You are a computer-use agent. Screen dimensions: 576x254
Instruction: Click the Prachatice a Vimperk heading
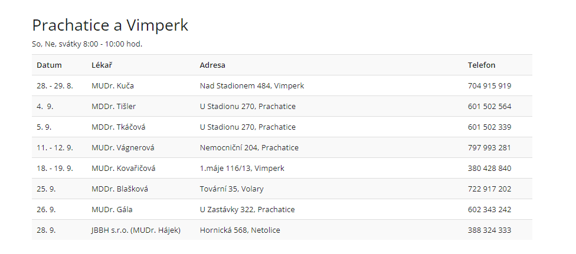coord(110,25)
